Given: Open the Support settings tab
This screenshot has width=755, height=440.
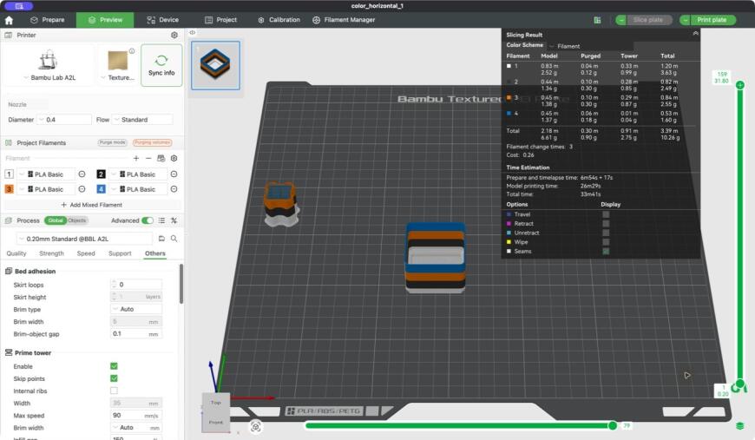Looking at the screenshot, I should click(x=120, y=253).
